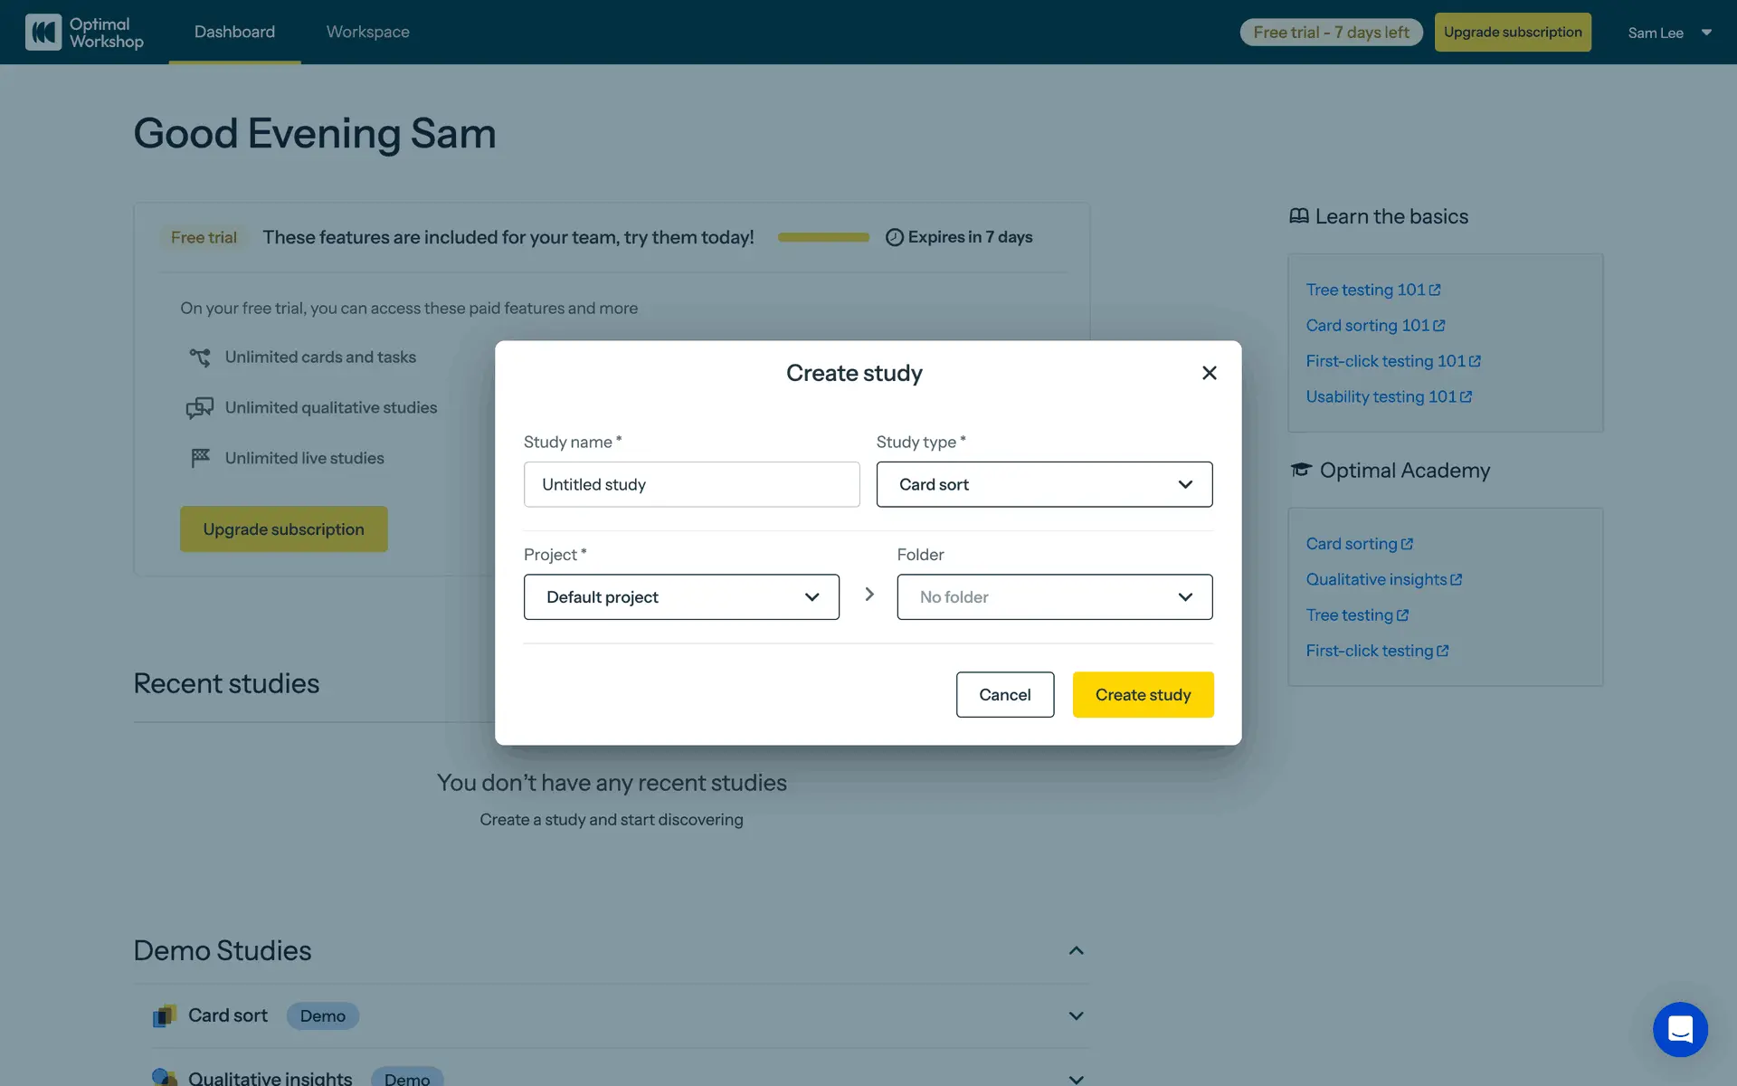Screen dimensions: 1737x1086
Task: Open the Sam Lee account menu
Action: click(x=1669, y=33)
